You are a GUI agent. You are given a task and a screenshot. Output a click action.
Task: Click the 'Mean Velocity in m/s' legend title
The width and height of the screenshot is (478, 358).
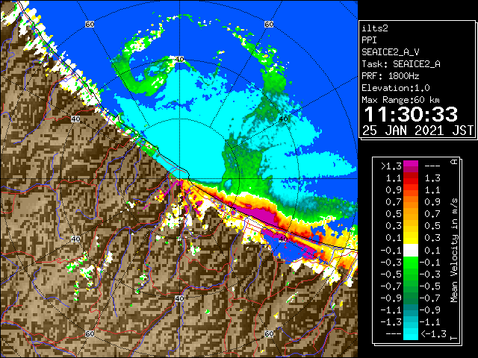(454, 251)
